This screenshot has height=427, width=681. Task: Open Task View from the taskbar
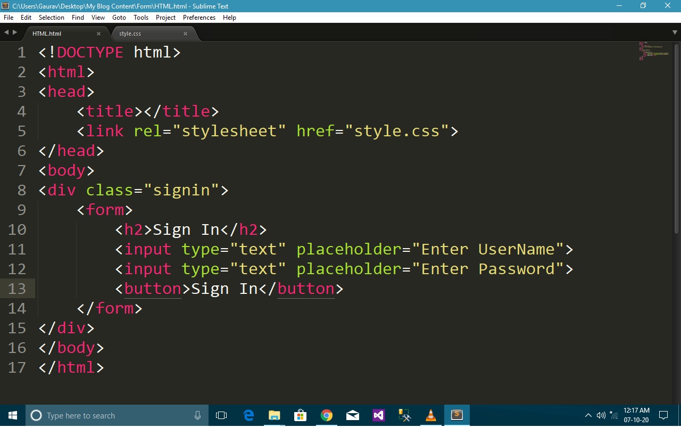(x=221, y=415)
